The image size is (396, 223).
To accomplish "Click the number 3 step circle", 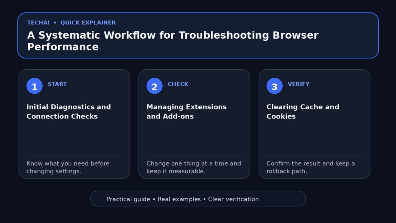I will tap(274, 86).
